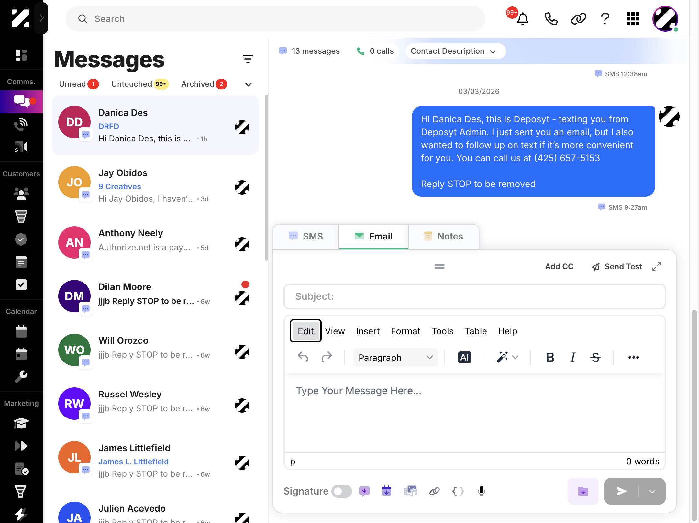Open the send options dropdown arrow
Image resolution: width=699 pixels, height=523 pixels.
click(x=652, y=491)
